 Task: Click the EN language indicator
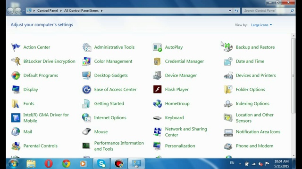(232, 163)
